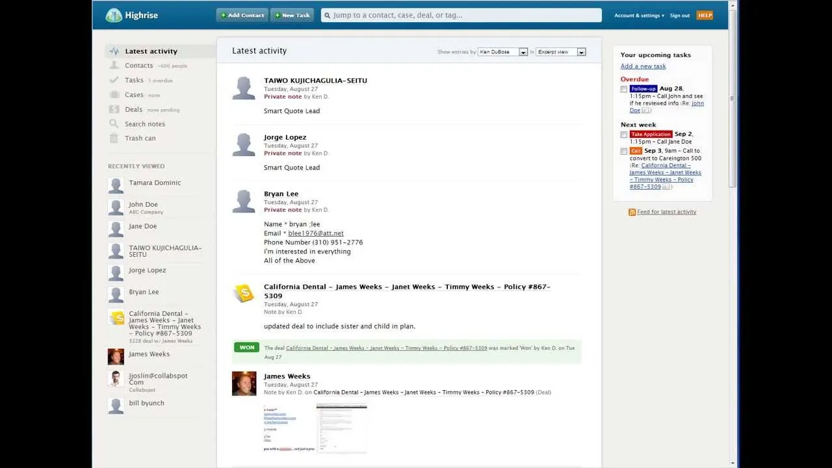This screenshot has height=468, width=832.
Task: Open Account & settings menu
Action: (638, 15)
